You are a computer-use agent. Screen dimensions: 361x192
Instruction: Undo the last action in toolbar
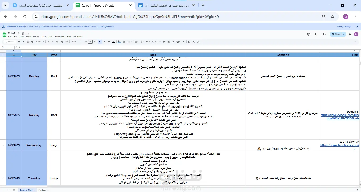coord(19,42)
